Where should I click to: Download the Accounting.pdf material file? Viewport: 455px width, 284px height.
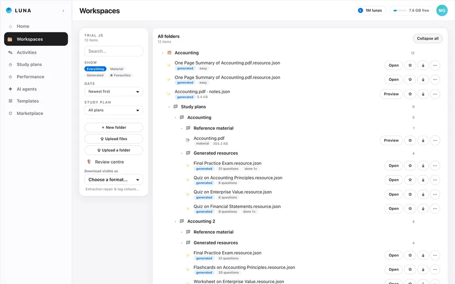[x=423, y=140]
